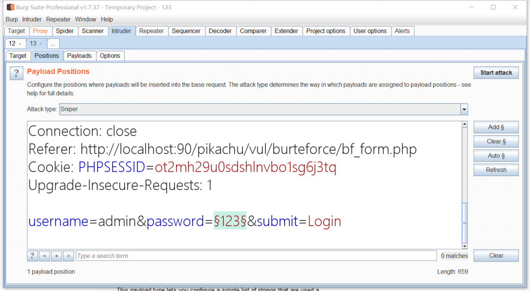Click the search term input field
The width and height of the screenshot is (530, 291).
point(256,256)
